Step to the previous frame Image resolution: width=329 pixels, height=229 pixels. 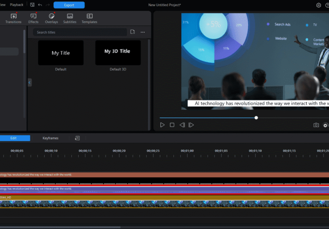coord(182,125)
